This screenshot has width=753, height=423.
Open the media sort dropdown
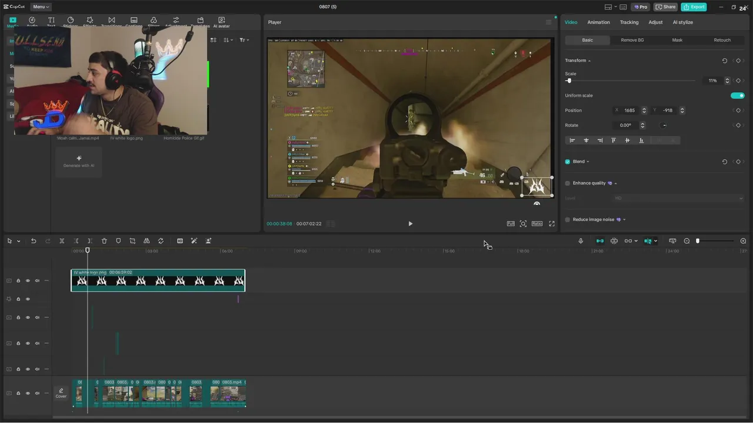coord(228,40)
